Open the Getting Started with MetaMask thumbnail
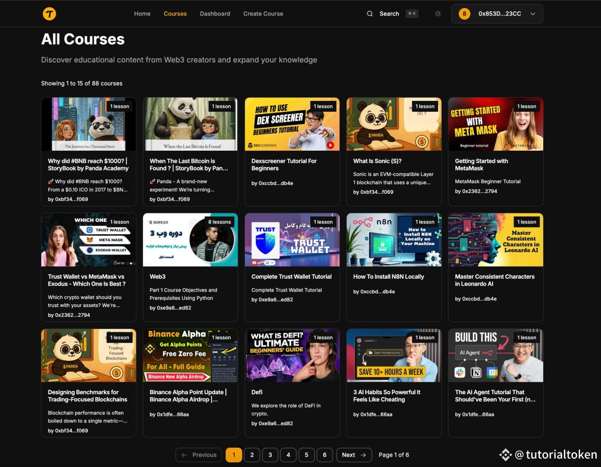The height and width of the screenshot is (467, 601). tap(496, 124)
